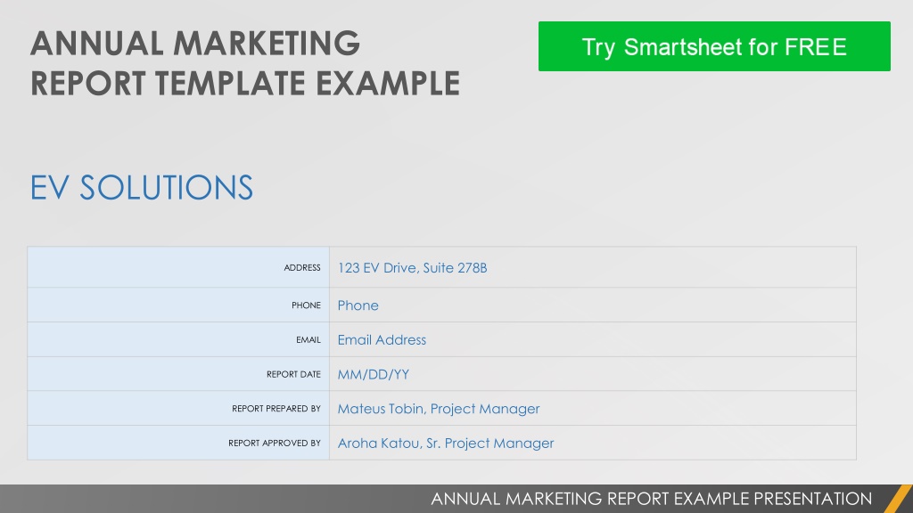This screenshot has width=913, height=513.
Task: Select the Phone placeholder value
Action: (358, 305)
